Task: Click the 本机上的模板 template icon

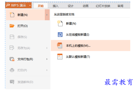Action: 60,46
